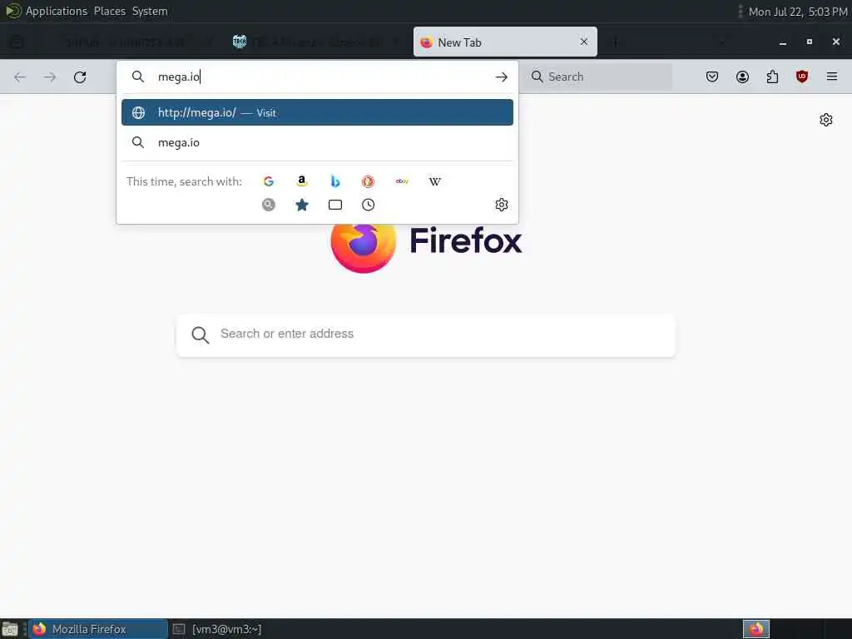Click the Search or enter address box
852x639 pixels.
pyautogui.click(x=426, y=334)
